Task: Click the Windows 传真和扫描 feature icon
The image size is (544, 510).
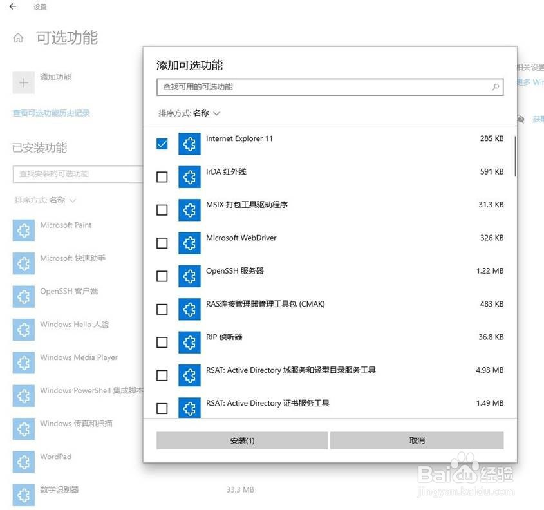Action: click(x=24, y=429)
